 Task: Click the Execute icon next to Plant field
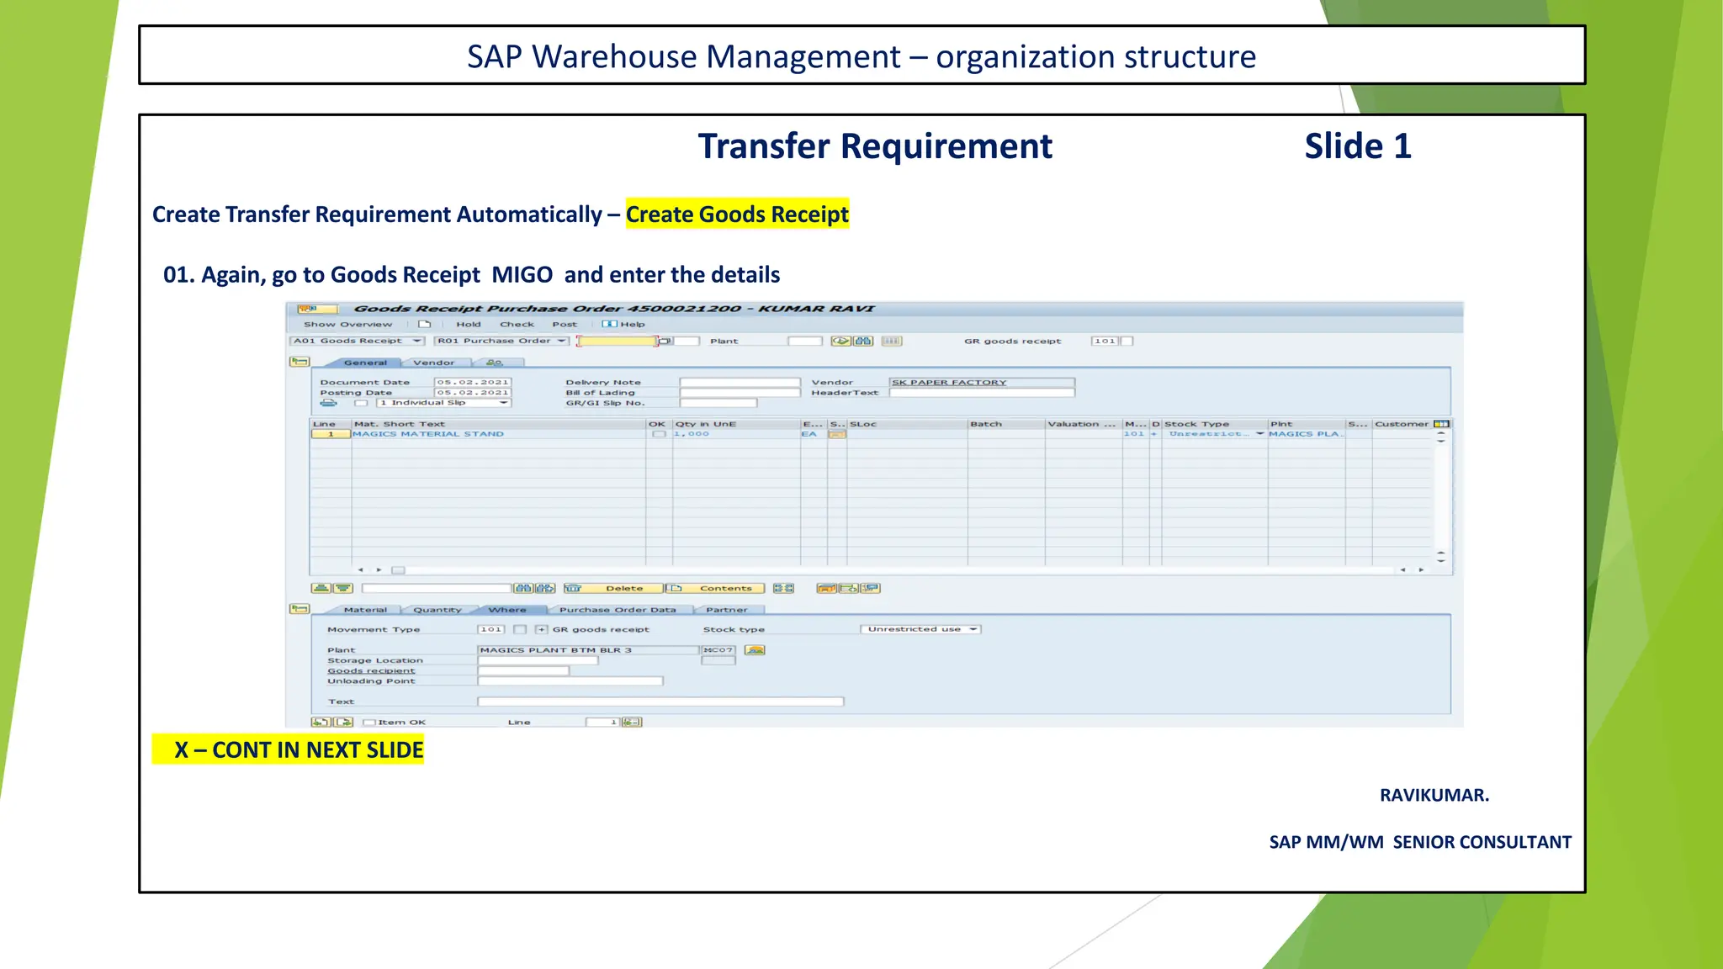click(840, 341)
